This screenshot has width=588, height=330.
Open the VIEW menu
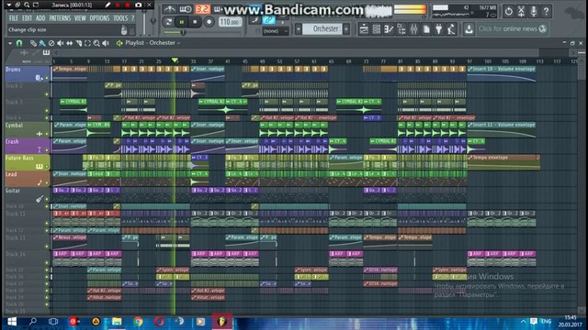pyautogui.click(x=80, y=18)
